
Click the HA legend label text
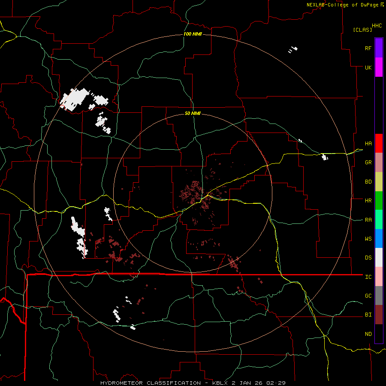pyautogui.click(x=368, y=143)
